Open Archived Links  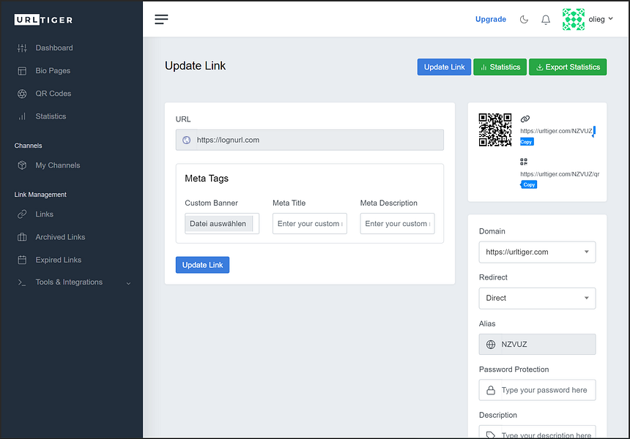(x=60, y=237)
